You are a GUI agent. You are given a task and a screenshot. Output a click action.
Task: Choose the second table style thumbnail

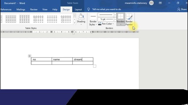[24, 19]
